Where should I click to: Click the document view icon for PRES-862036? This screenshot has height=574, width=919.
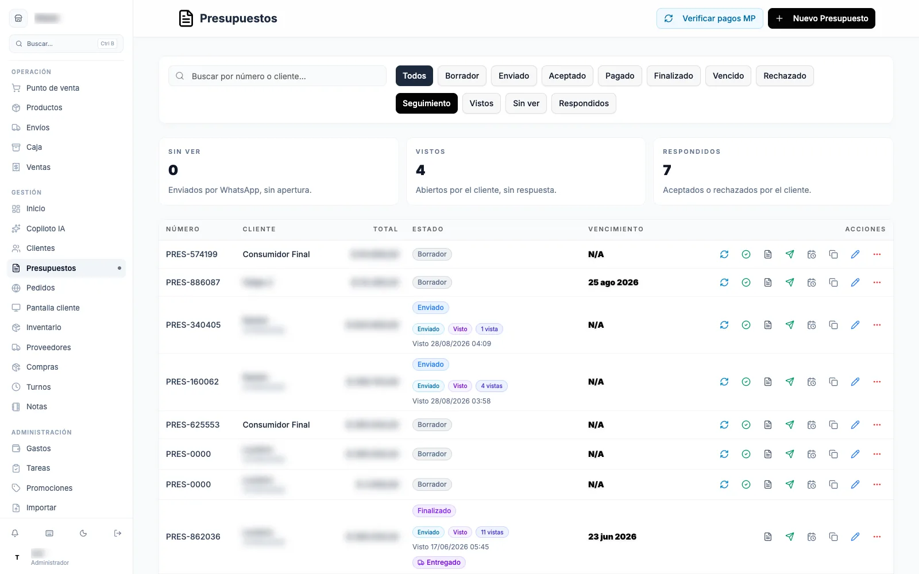(768, 537)
